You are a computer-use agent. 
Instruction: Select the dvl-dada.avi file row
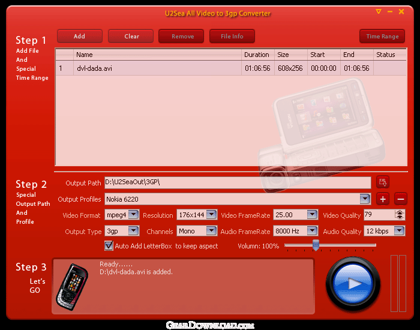(x=231, y=68)
